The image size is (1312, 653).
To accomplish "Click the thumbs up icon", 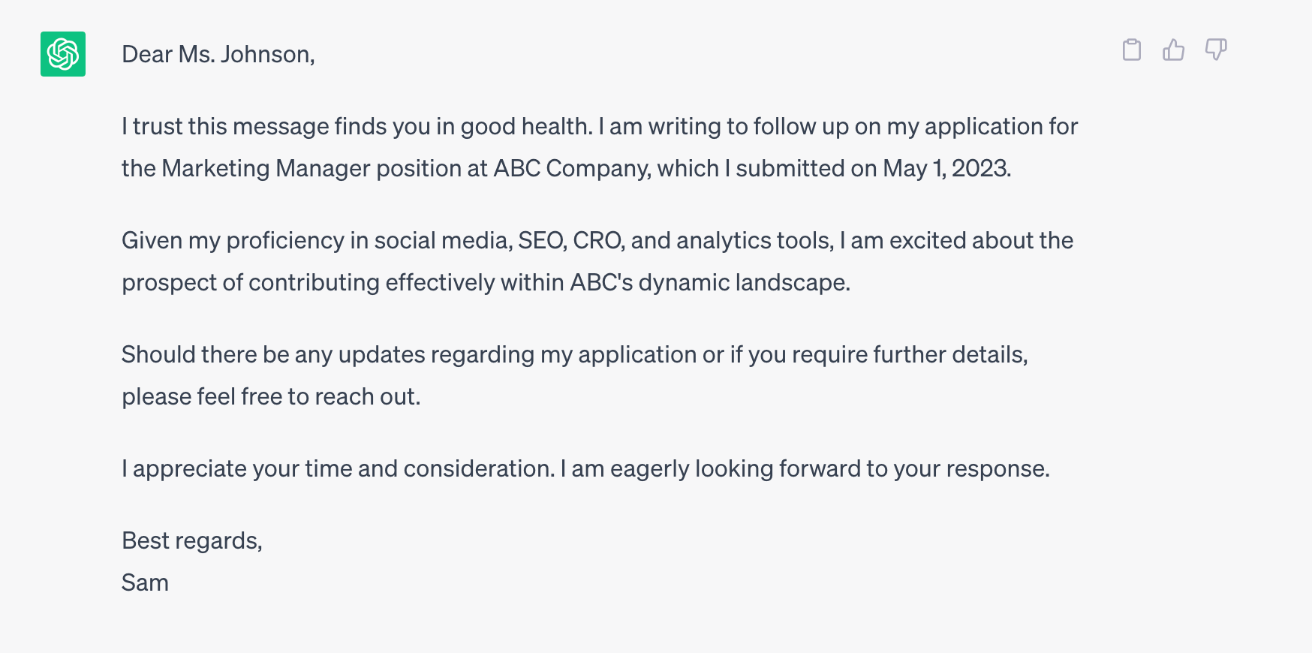I will pos(1174,50).
